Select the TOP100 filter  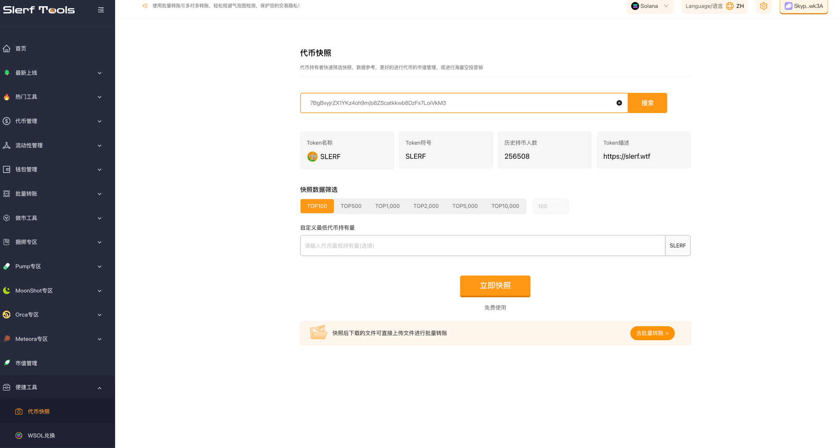coord(317,206)
